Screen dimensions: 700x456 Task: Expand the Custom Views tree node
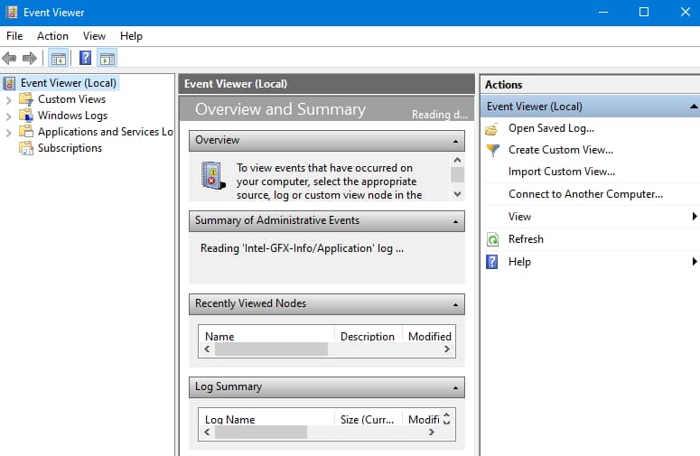pyautogui.click(x=9, y=100)
